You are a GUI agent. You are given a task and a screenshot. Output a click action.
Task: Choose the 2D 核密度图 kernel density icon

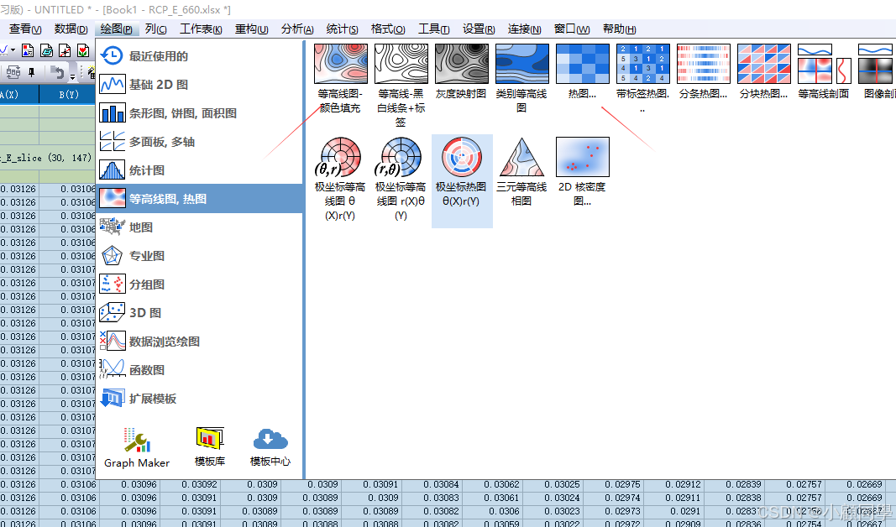[582, 157]
